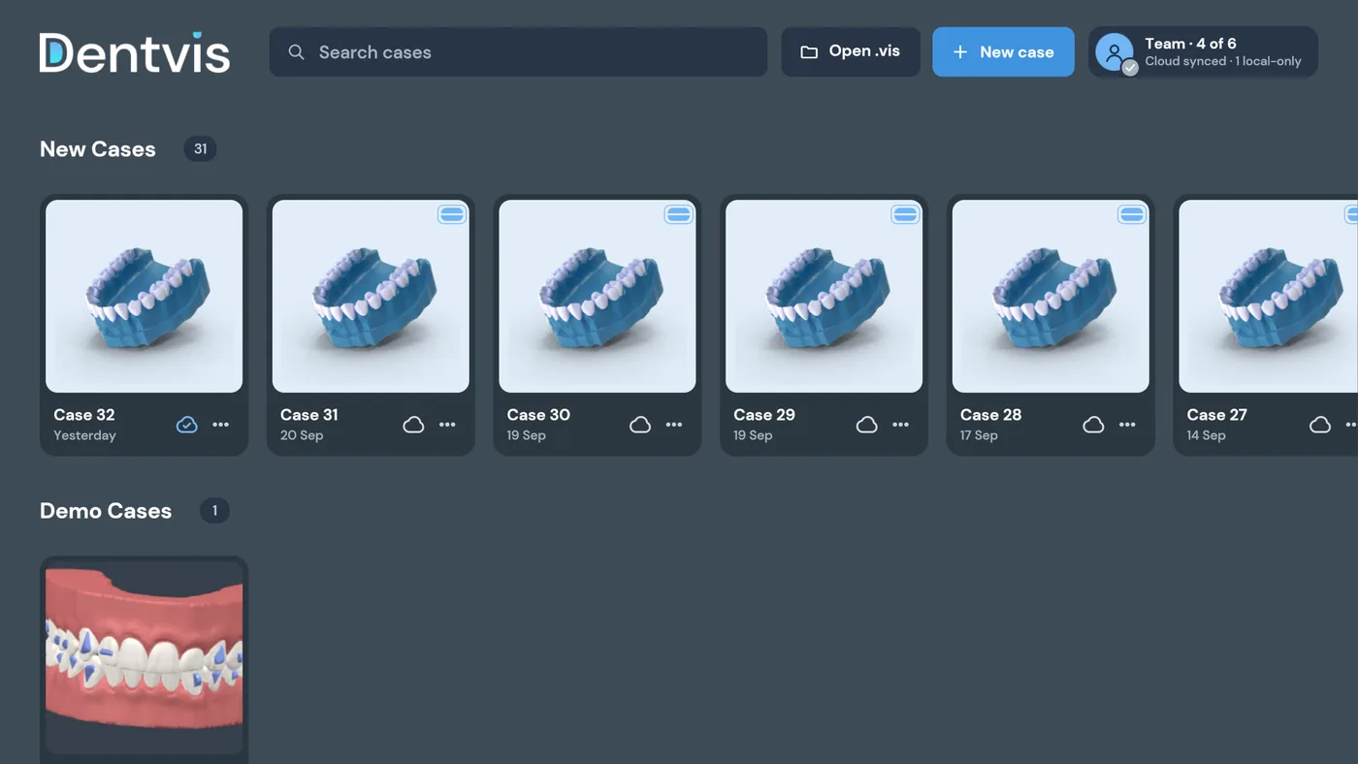This screenshot has width=1358, height=764.
Task: Open the Case 31 thumbnail
Action: [x=371, y=296]
